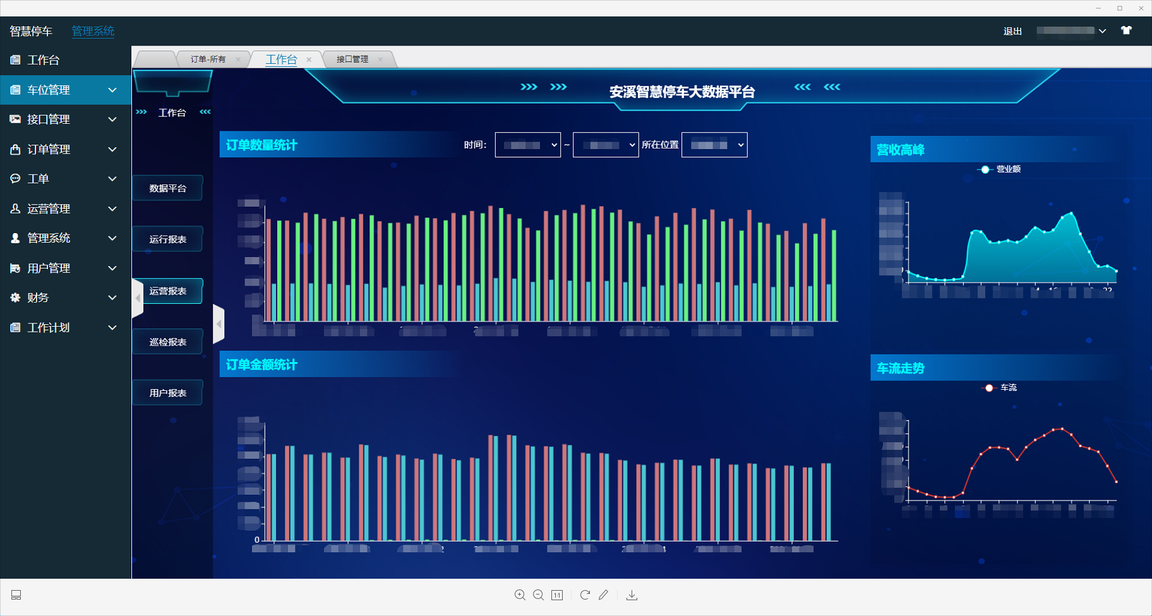1152x616 pixels.
Task: Switch to the 接口管理 tab
Action: (352, 59)
